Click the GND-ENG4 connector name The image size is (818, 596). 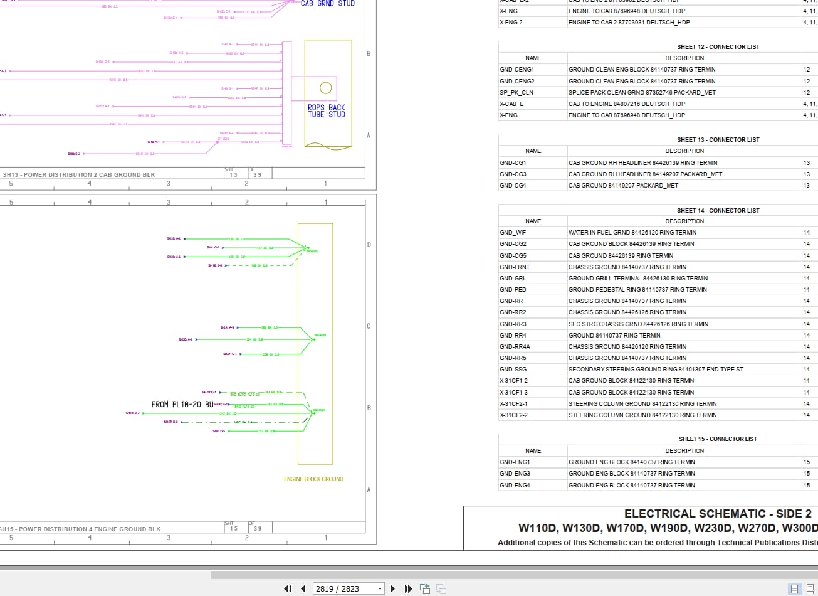(x=515, y=485)
